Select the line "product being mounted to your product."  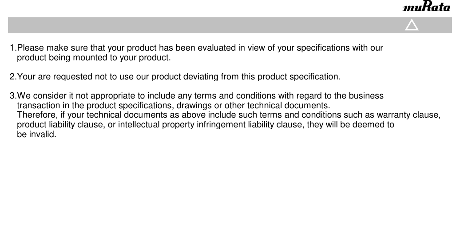[x=93, y=58]
